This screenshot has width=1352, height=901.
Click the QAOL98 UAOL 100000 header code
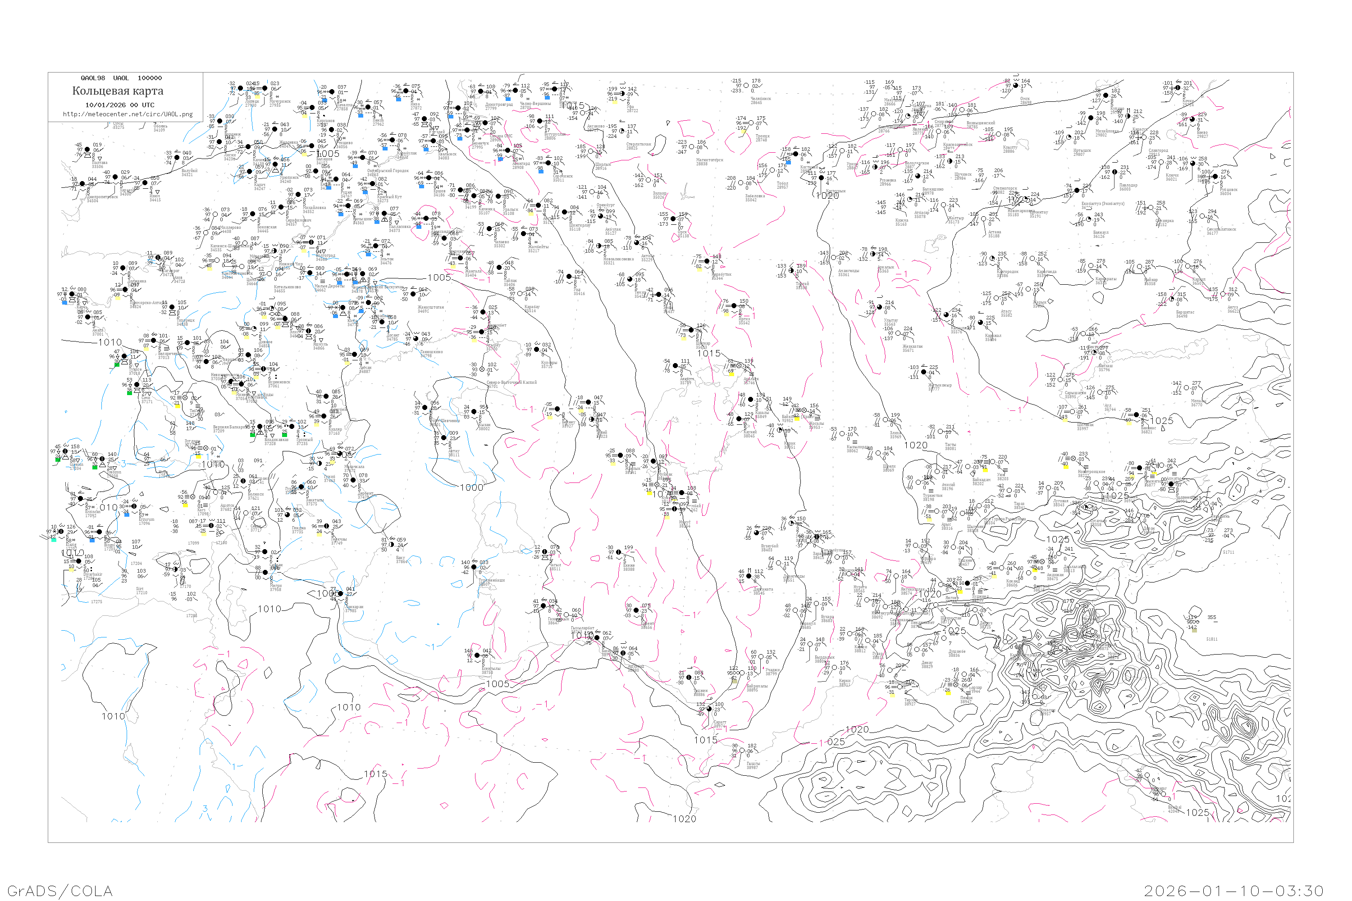[x=121, y=78]
